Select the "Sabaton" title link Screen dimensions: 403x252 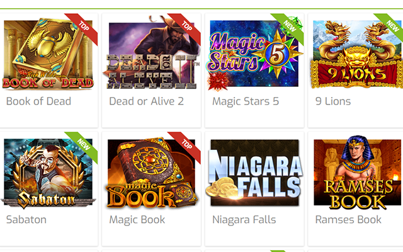pyautogui.click(x=26, y=220)
